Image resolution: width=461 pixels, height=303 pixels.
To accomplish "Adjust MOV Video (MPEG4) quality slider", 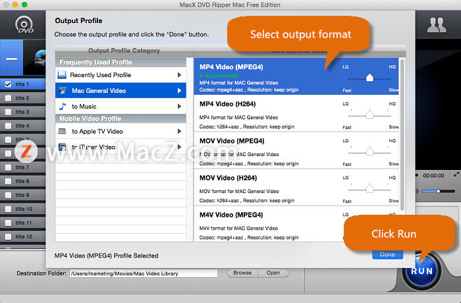I will click(369, 151).
